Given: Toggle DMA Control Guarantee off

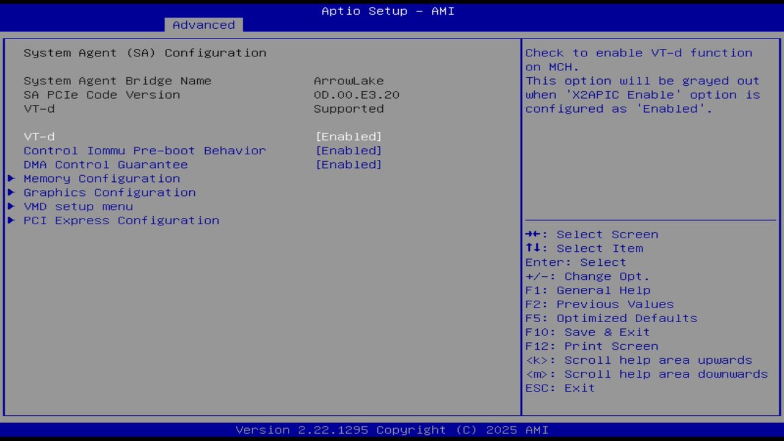Looking at the screenshot, I should (349, 164).
